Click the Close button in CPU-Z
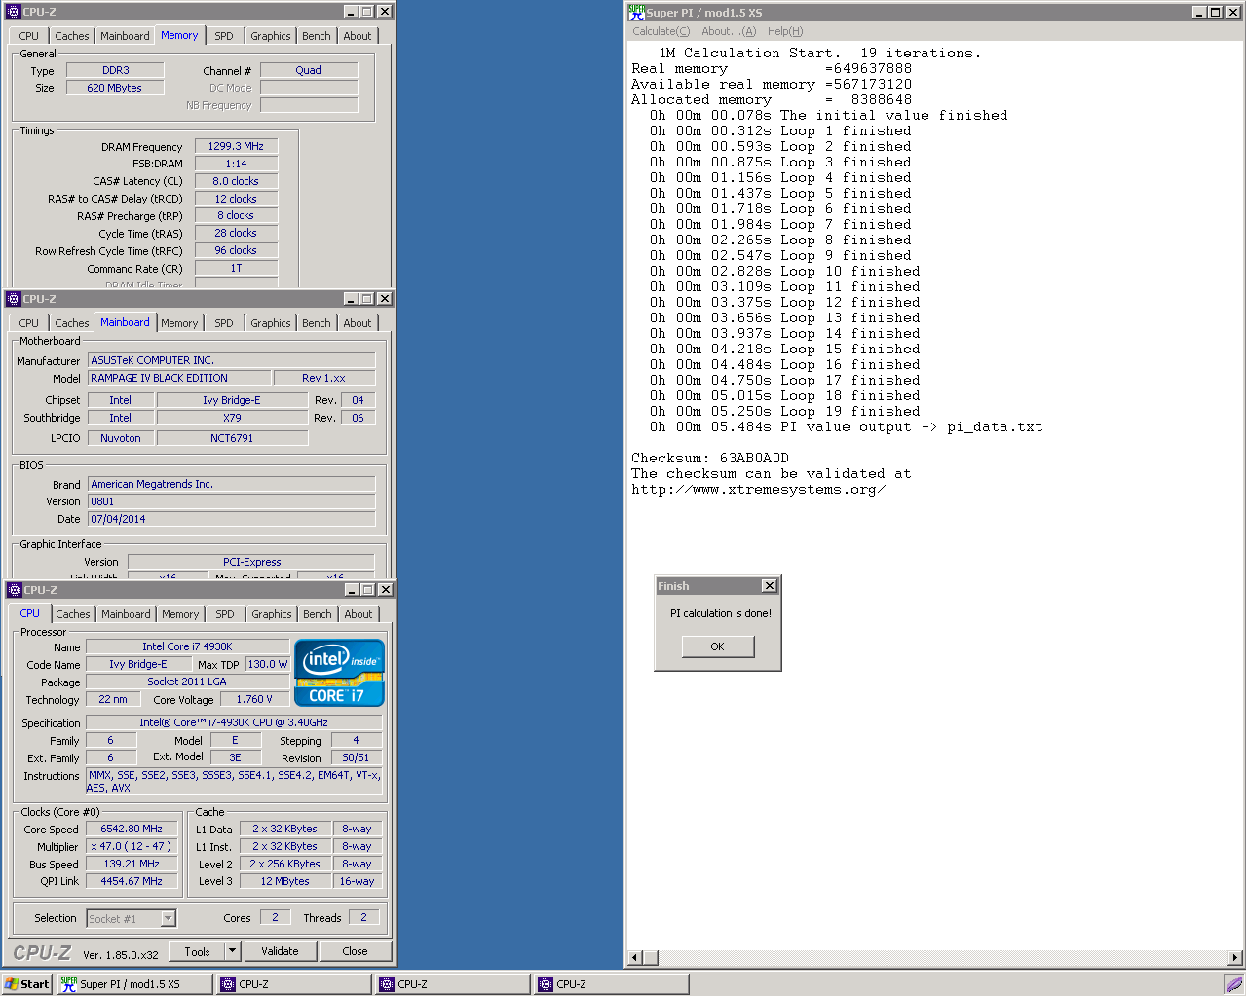 [355, 951]
